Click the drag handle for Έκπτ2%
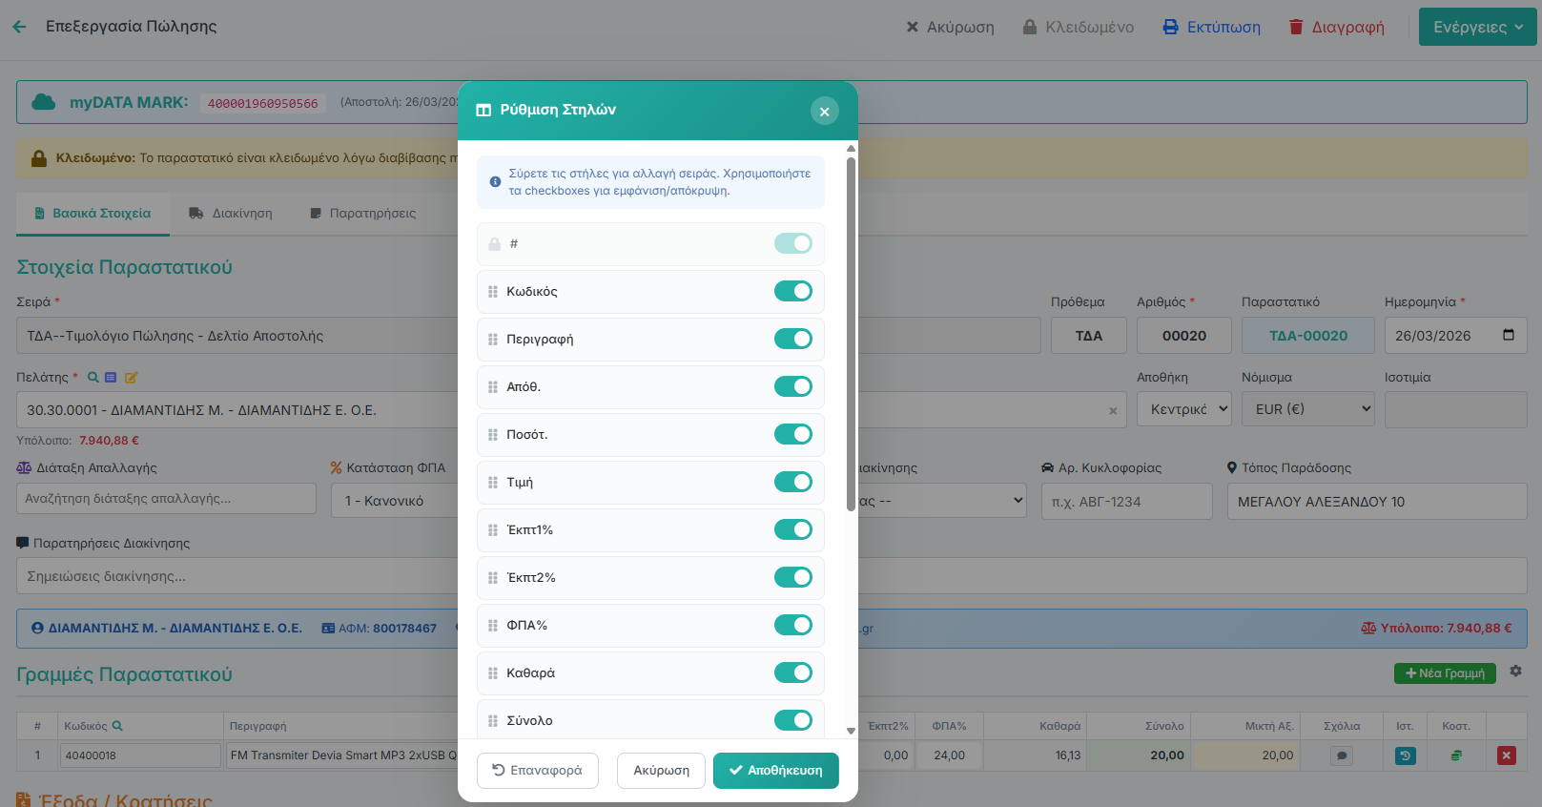Screen dimensions: 1542x807 coord(493,578)
